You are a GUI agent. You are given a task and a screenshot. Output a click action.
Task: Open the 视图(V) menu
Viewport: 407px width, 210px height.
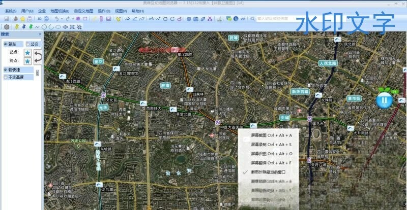tap(121, 11)
